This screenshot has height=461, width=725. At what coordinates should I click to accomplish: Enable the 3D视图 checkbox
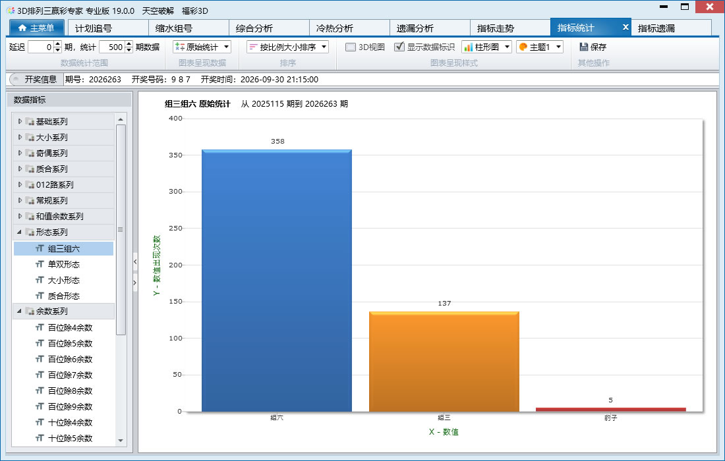click(x=351, y=47)
